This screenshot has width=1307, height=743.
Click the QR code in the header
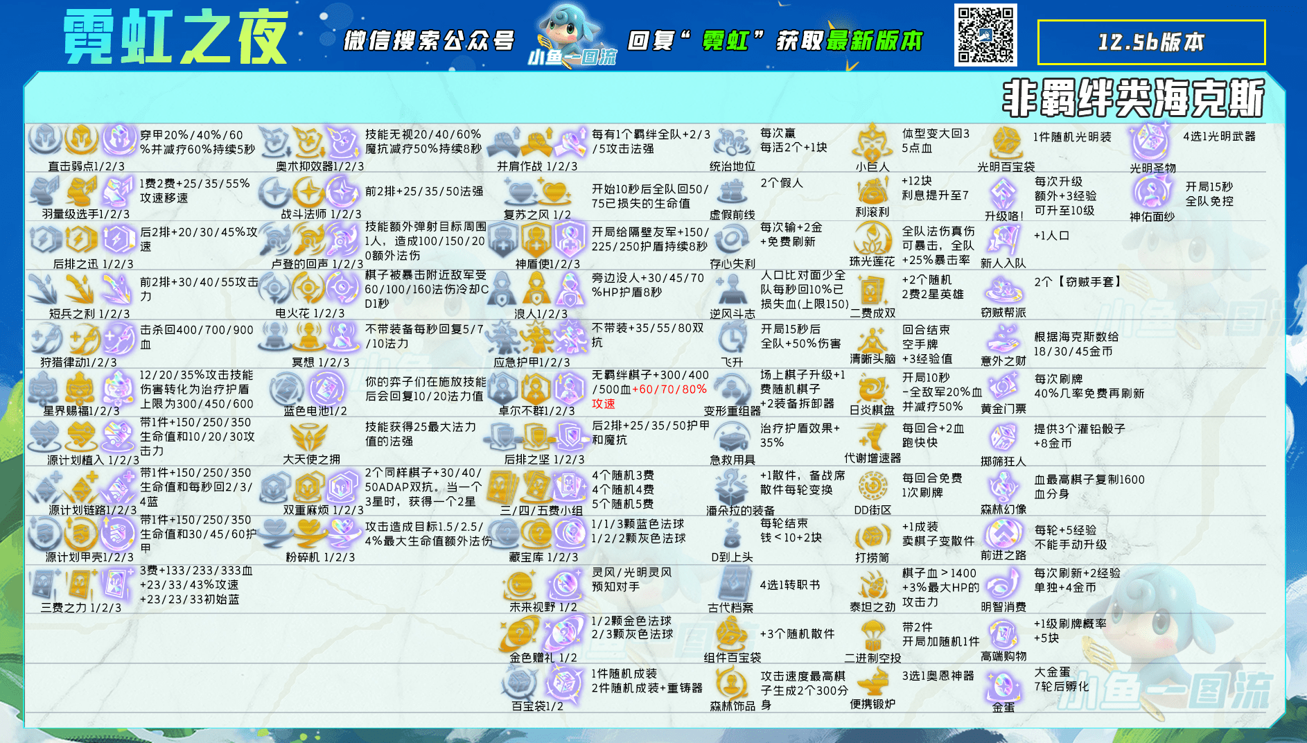(x=985, y=35)
